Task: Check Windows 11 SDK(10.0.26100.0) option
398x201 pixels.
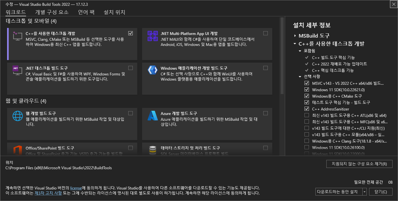Action: [306, 147]
